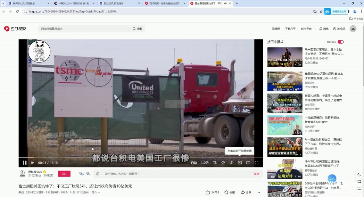Click the Xigua Video logo

coord(15,29)
